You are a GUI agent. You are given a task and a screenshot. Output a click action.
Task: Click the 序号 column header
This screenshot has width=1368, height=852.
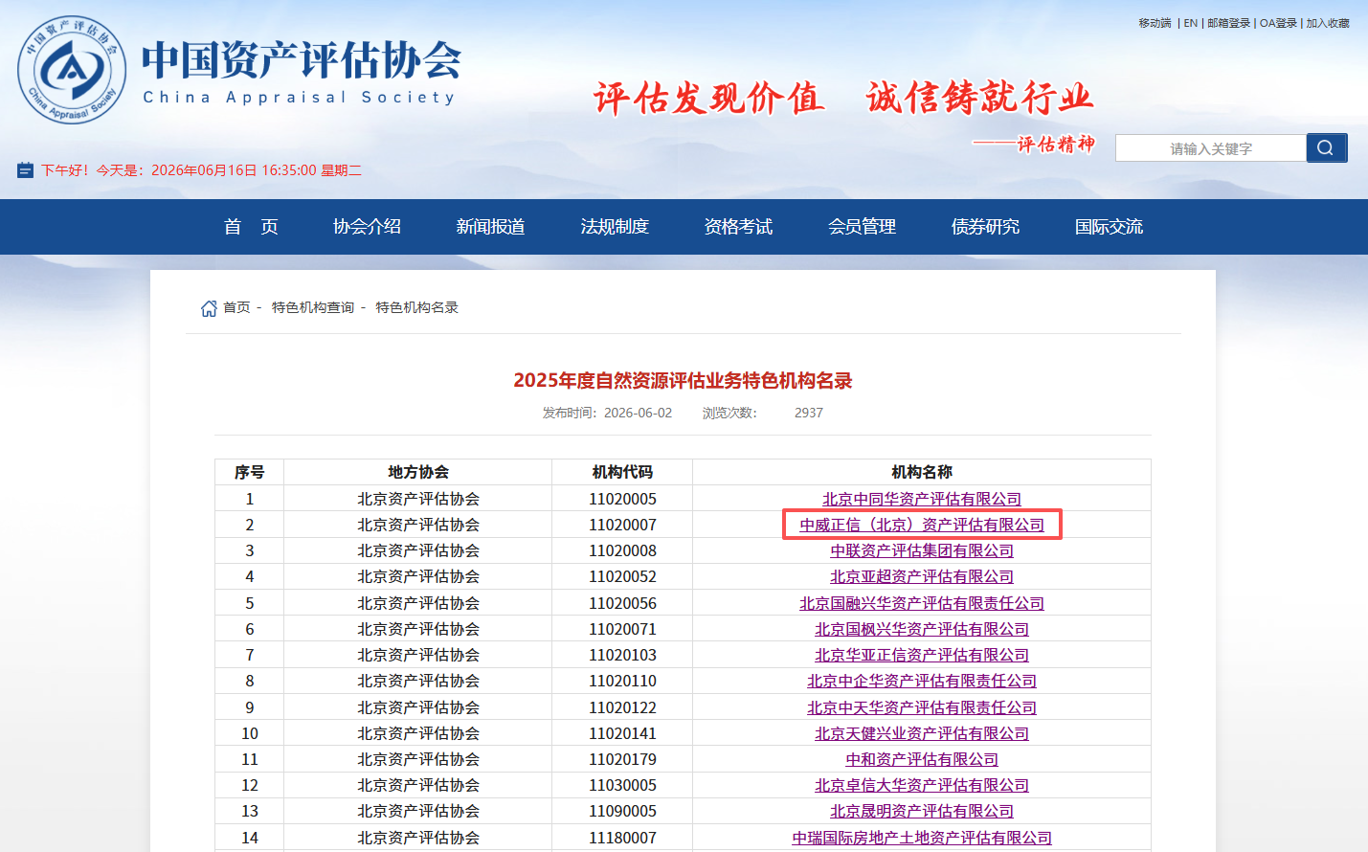pyautogui.click(x=250, y=472)
